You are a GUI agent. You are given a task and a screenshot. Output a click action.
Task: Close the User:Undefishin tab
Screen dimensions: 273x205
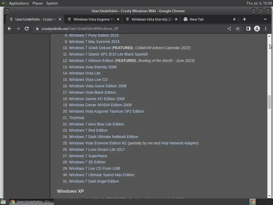[x=60, y=19]
